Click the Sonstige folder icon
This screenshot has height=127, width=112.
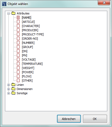pyautogui.click(x=13, y=93)
